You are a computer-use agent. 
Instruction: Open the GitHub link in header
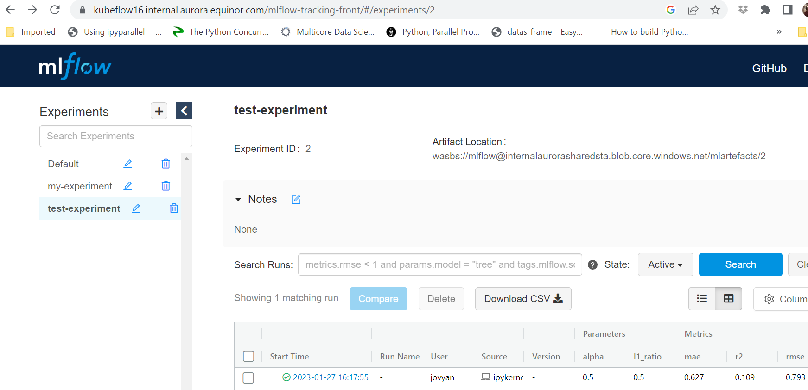(769, 69)
